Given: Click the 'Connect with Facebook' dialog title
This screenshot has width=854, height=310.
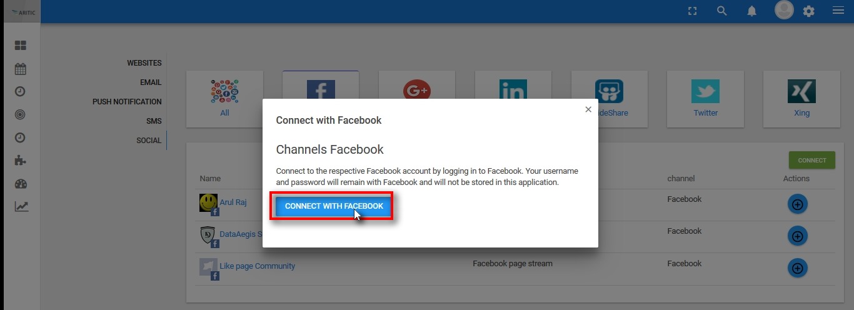Looking at the screenshot, I should (x=329, y=120).
